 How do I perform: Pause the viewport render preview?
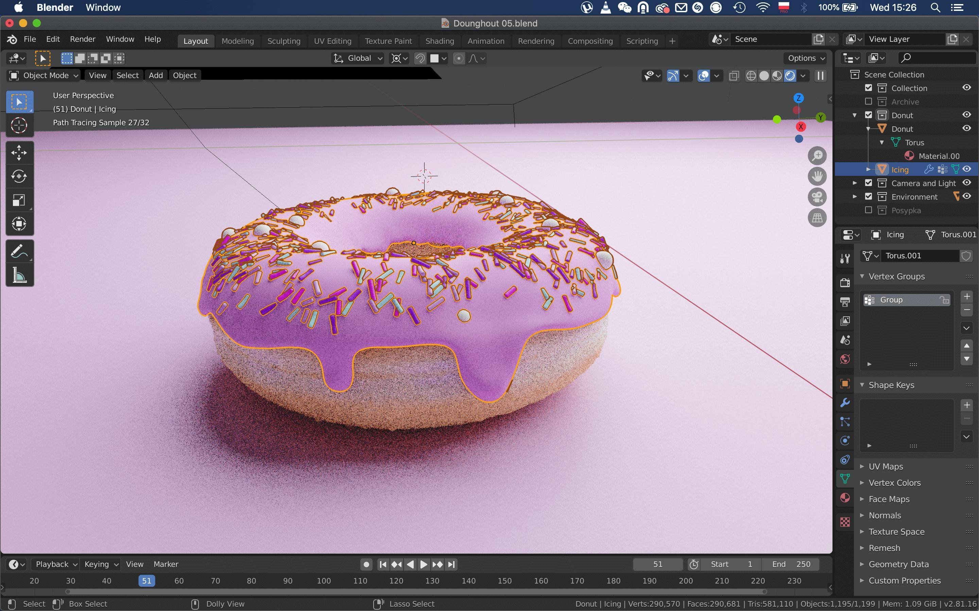[x=820, y=76]
